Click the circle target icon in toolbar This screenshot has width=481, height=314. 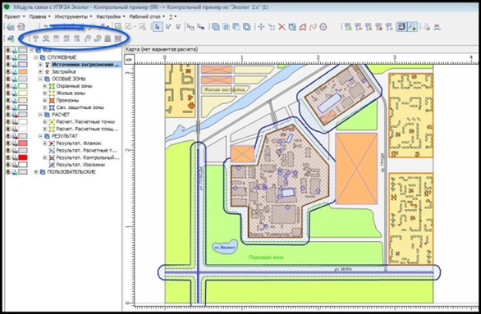323,27
